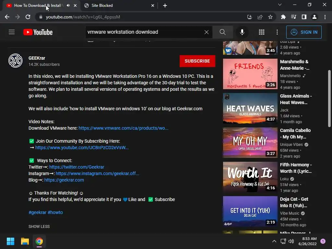Image resolution: width=332 pixels, height=249 pixels.
Task: Open Chrome's three-dot menu
Action: coord(325,17)
